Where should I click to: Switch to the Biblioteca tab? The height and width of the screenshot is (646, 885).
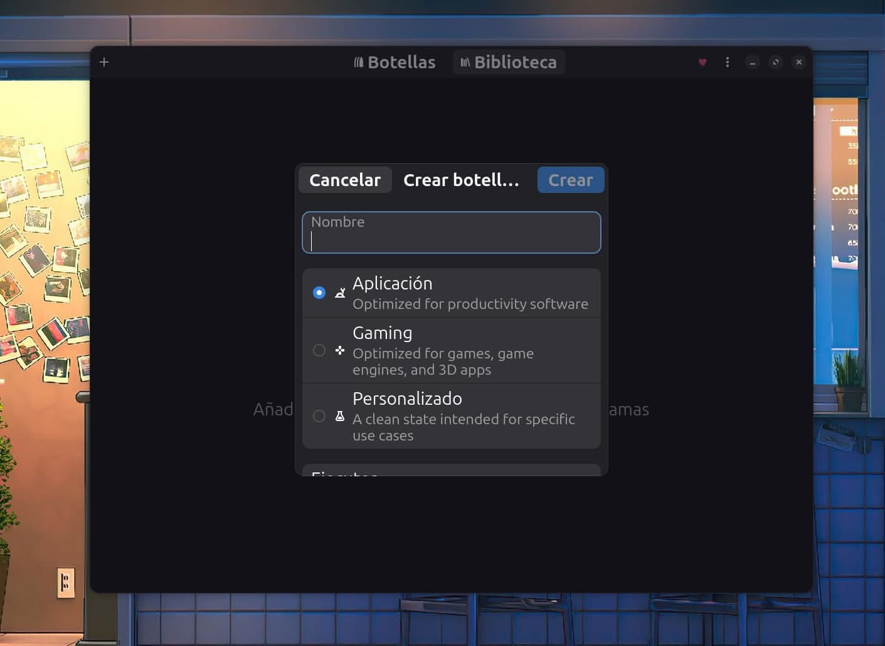tap(509, 61)
